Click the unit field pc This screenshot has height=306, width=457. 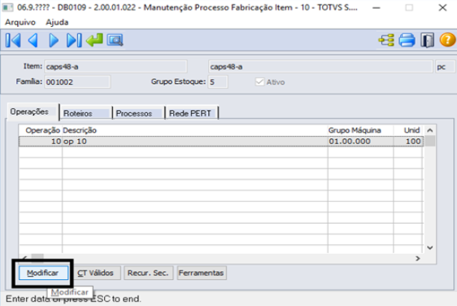(445, 67)
